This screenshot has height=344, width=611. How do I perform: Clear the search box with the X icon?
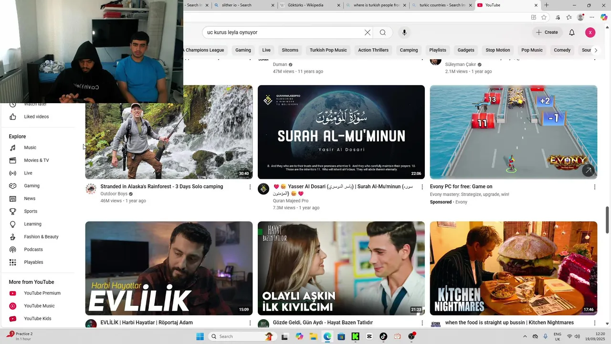point(368,32)
